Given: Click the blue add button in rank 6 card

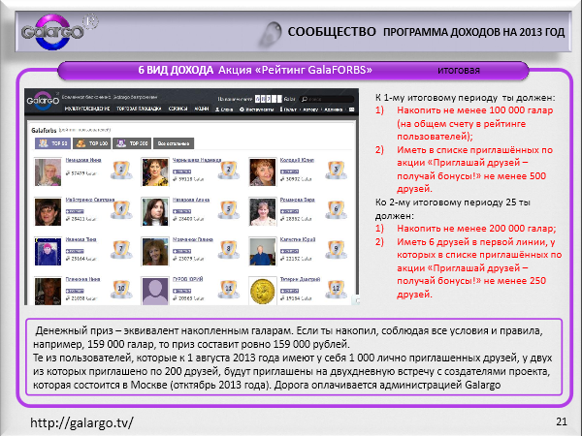Looking at the screenshot, I should pos(289,211).
